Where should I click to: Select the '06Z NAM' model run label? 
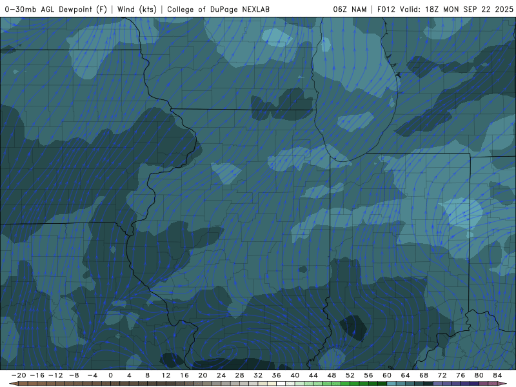tap(350, 9)
